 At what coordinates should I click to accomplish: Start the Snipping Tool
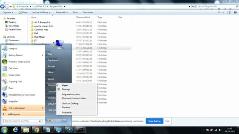[23, 82]
